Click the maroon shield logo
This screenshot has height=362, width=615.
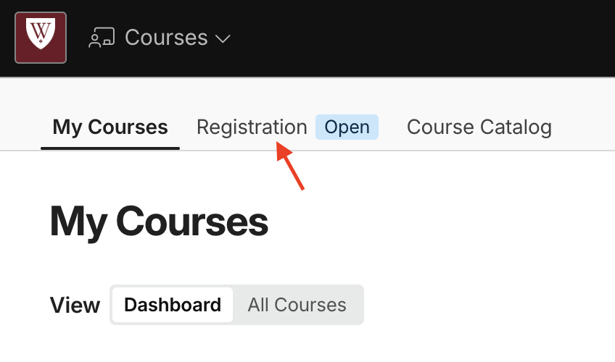click(x=41, y=38)
